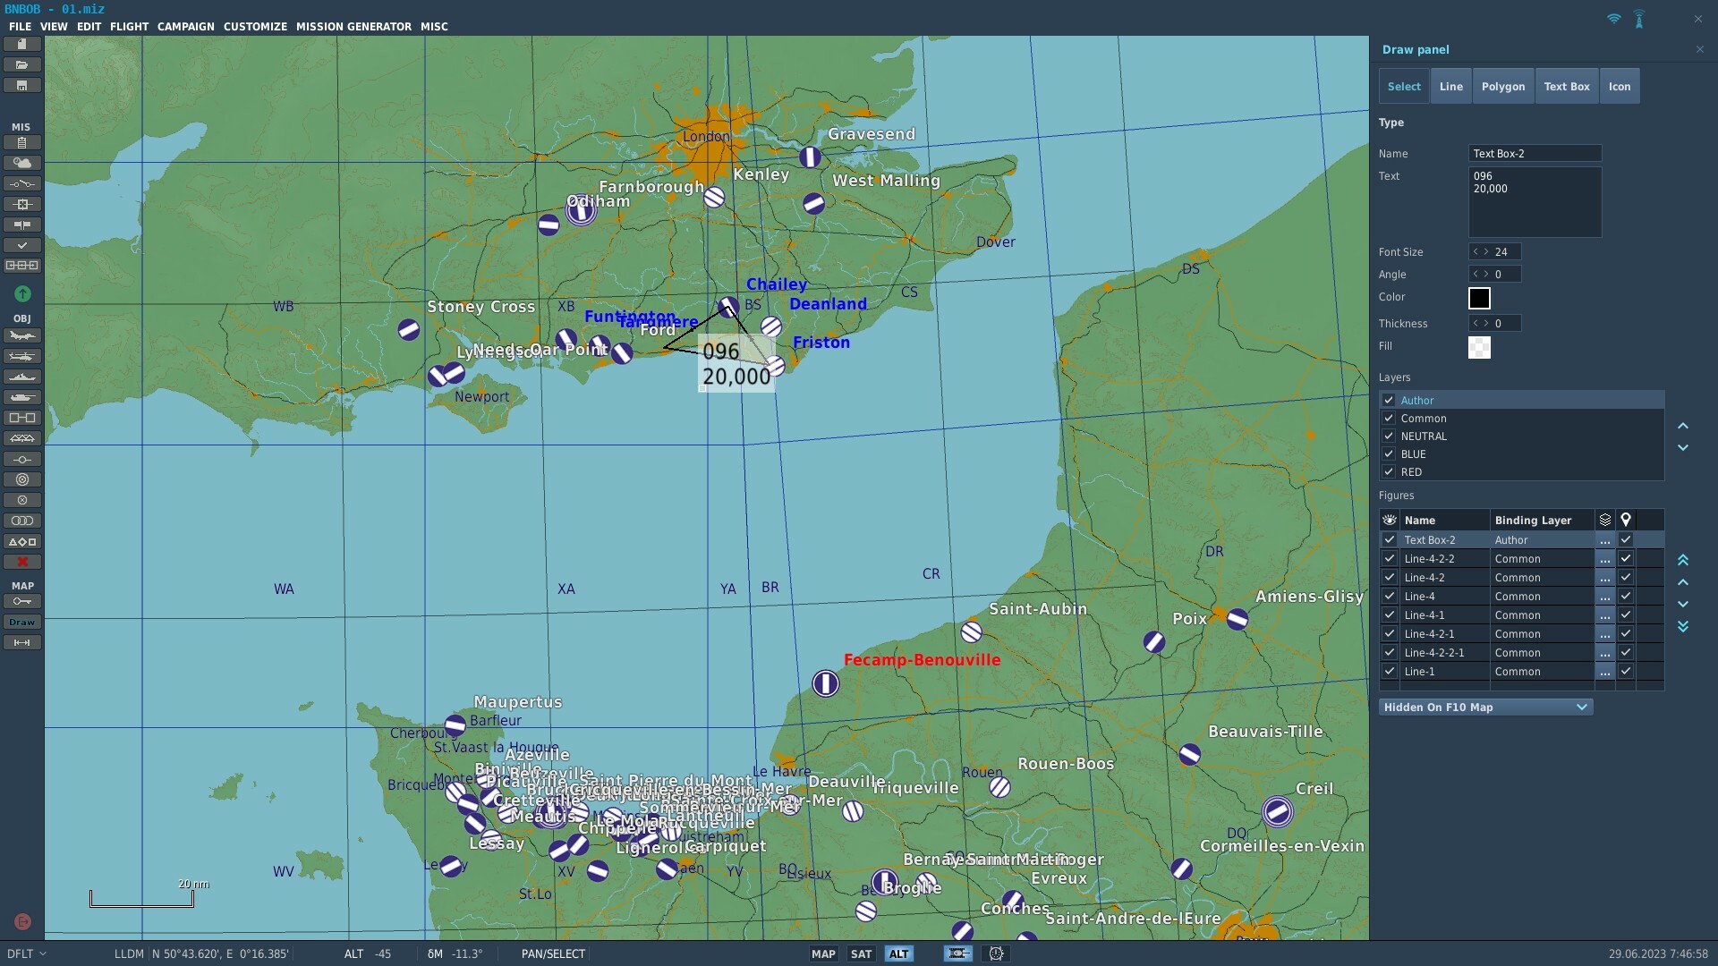Toggle the BLUE layer checkbox

click(x=1389, y=454)
